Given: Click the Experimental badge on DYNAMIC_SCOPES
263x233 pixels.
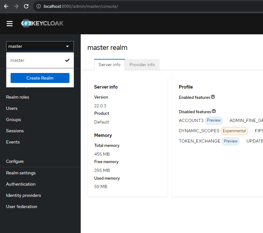Looking at the screenshot, I should coord(234,131).
